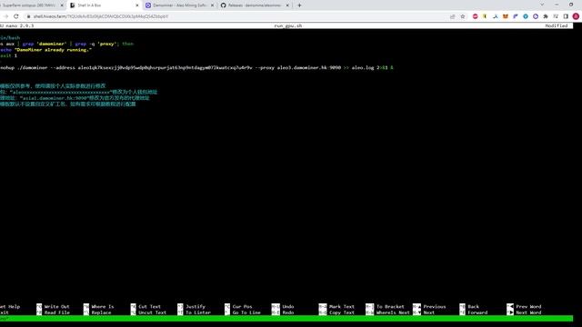Close the GitHub Releases tab
This screenshot has height=327, width=582.
[287, 5]
